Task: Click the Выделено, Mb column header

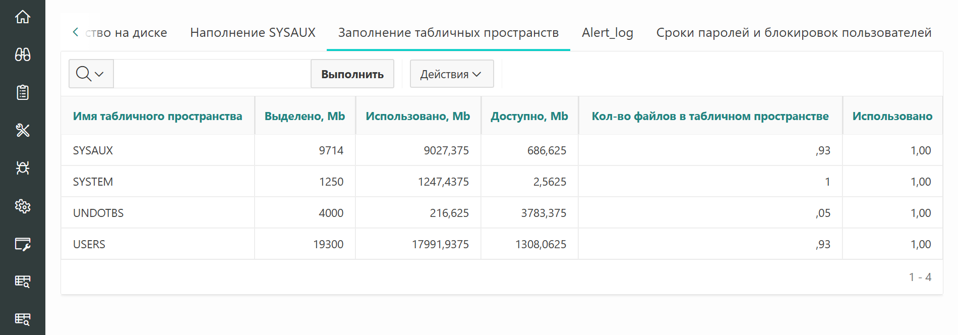Action: click(x=305, y=116)
